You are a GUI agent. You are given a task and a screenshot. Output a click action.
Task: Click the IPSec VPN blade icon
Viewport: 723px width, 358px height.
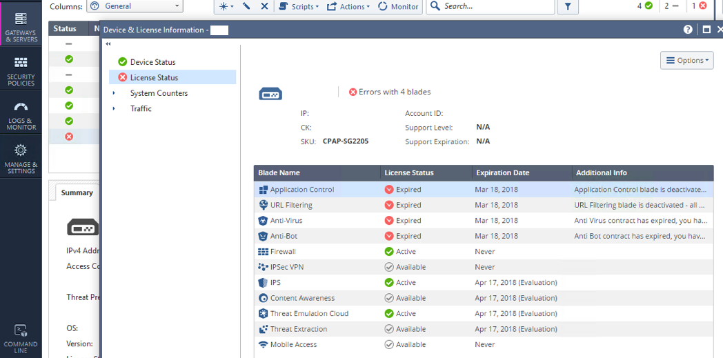(x=264, y=267)
